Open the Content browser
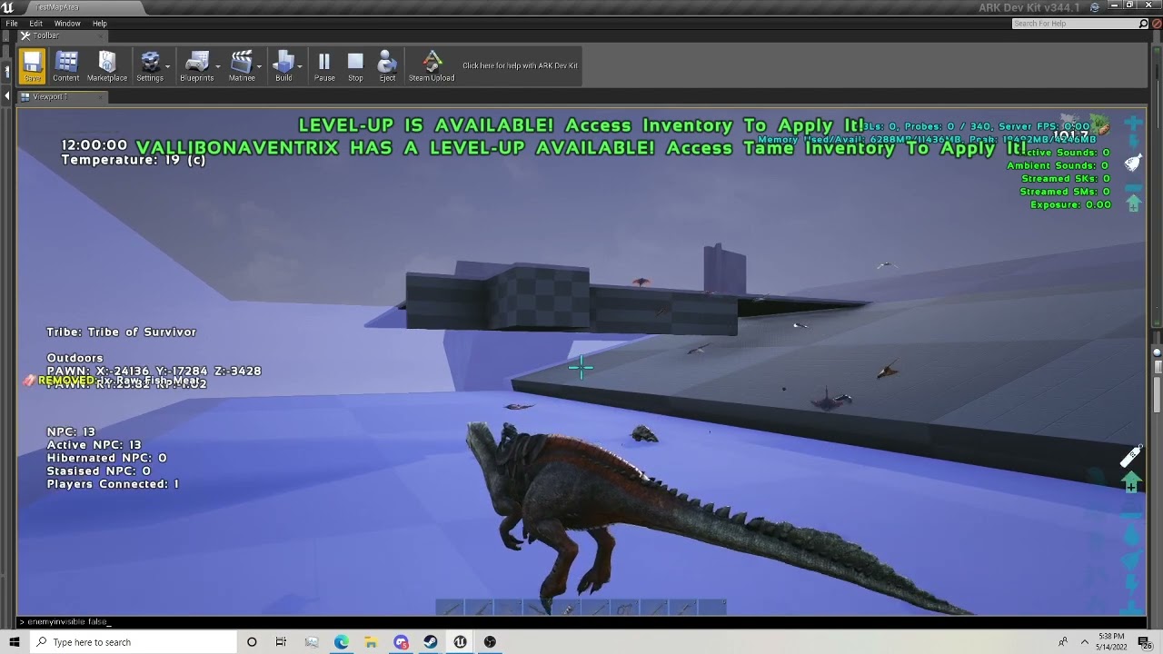 pyautogui.click(x=65, y=65)
